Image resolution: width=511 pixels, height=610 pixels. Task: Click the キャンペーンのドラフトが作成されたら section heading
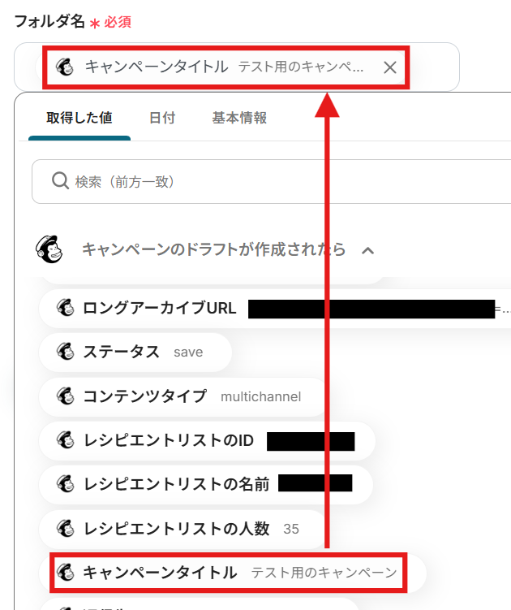pyautogui.click(x=213, y=249)
